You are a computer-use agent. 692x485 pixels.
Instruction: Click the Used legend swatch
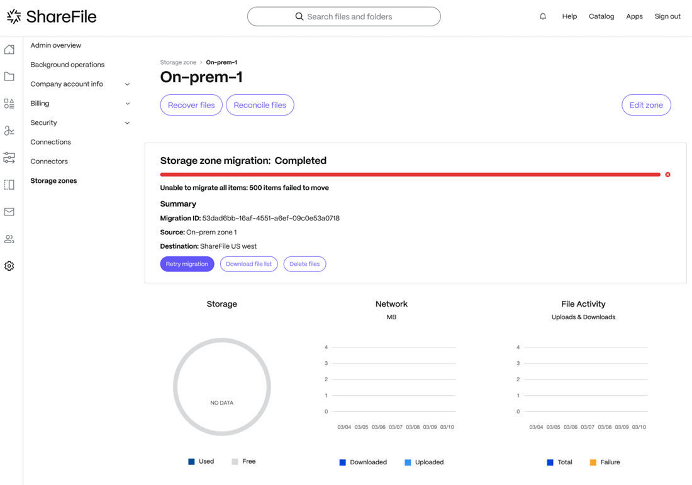tap(191, 462)
